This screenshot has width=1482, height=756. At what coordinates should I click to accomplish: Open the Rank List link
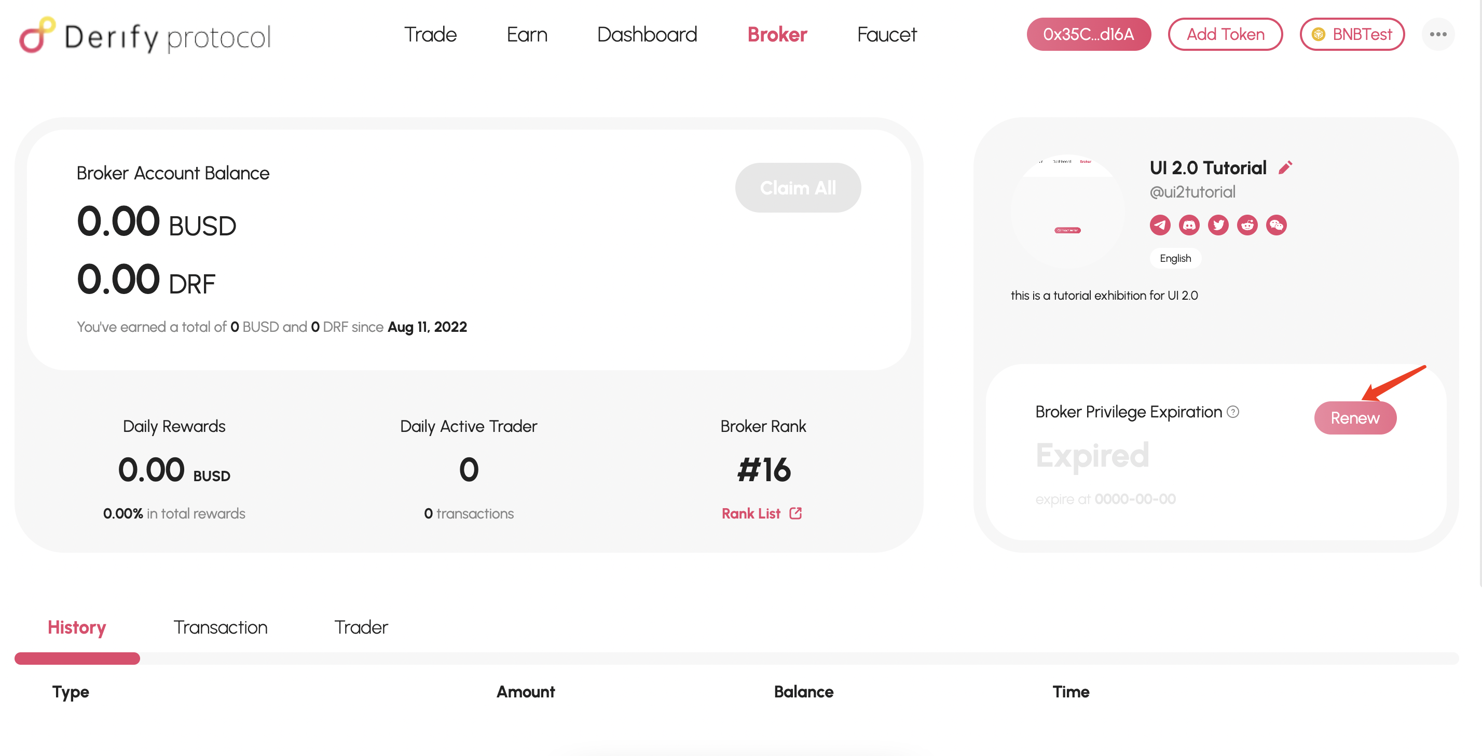coord(762,513)
